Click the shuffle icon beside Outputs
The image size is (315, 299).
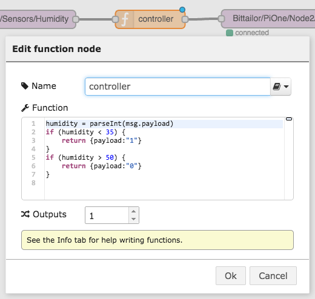[x=25, y=214]
